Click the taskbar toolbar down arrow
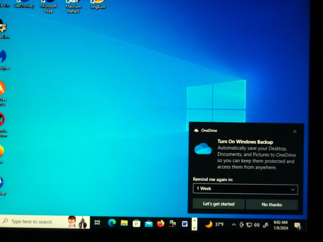Screen dimensions: 323x242 coord(194,228)
